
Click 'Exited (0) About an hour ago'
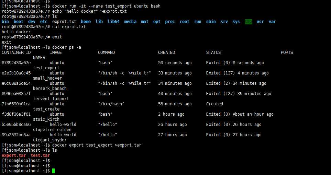(x=240, y=114)
